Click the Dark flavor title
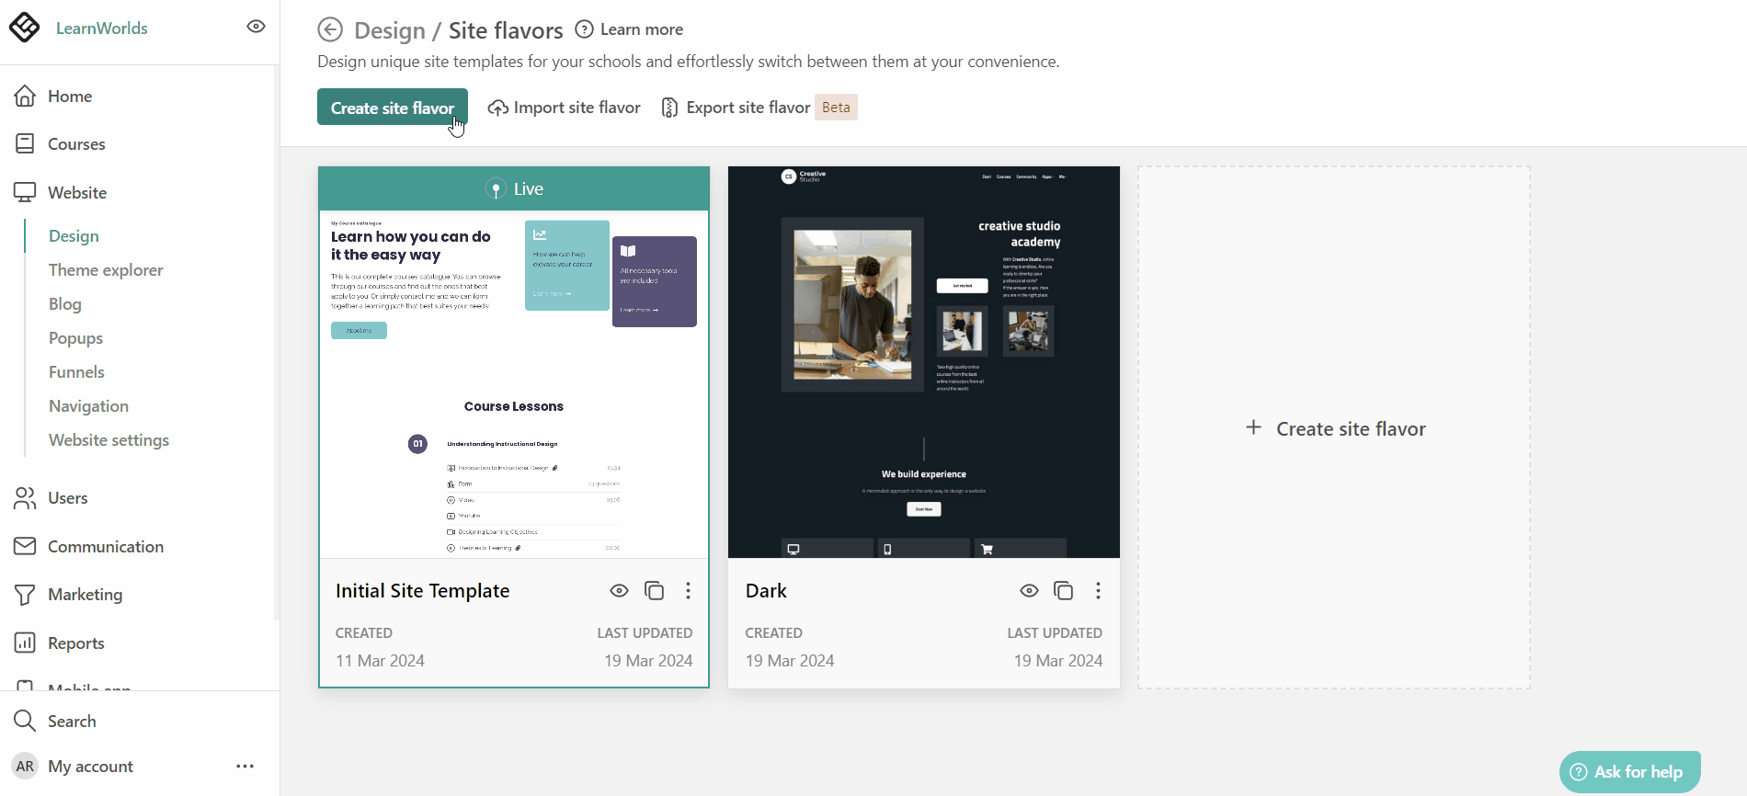Screen dimensions: 1747x796 point(766,591)
